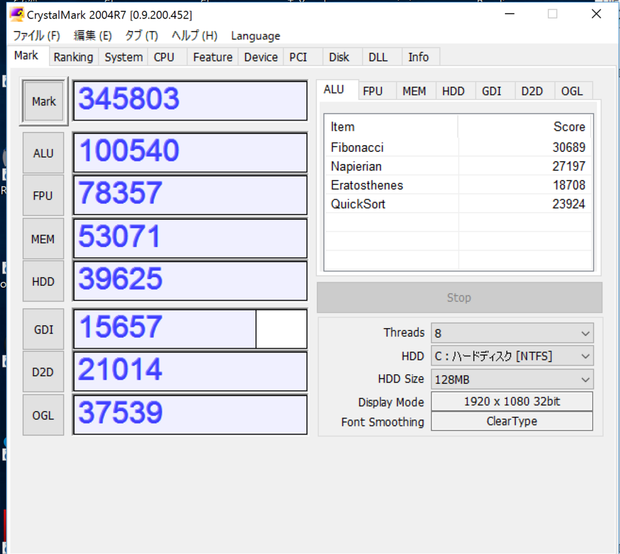Select the QuickSort row
The width and height of the screenshot is (620, 554).
coord(458,203)
